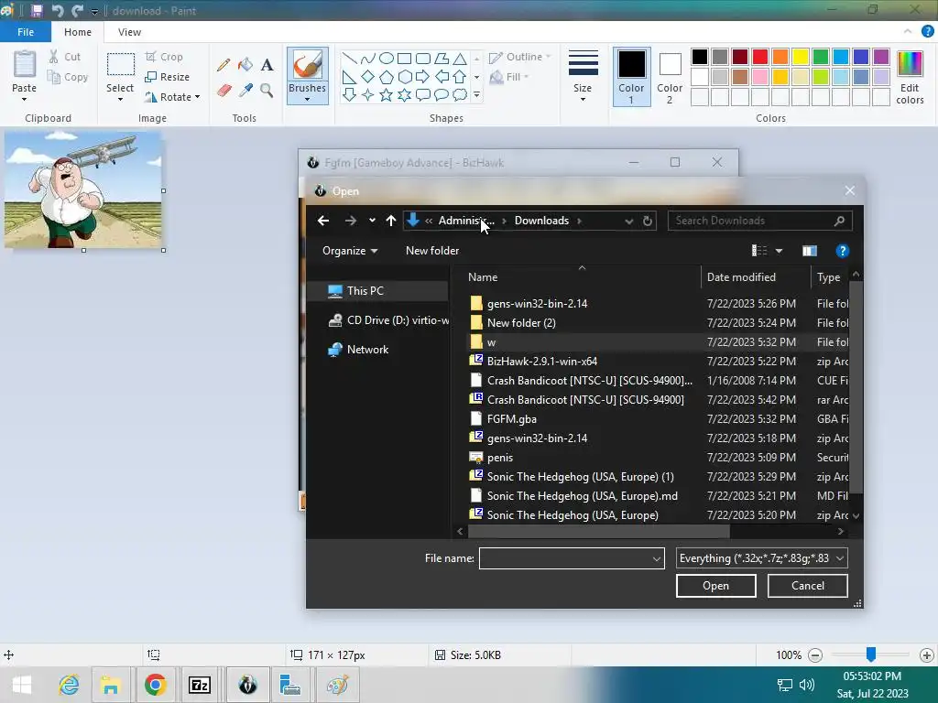Select the red color swatch
The height and width of the screenshot is (703, 938).
pyautogui.click(x=760, y=57)
